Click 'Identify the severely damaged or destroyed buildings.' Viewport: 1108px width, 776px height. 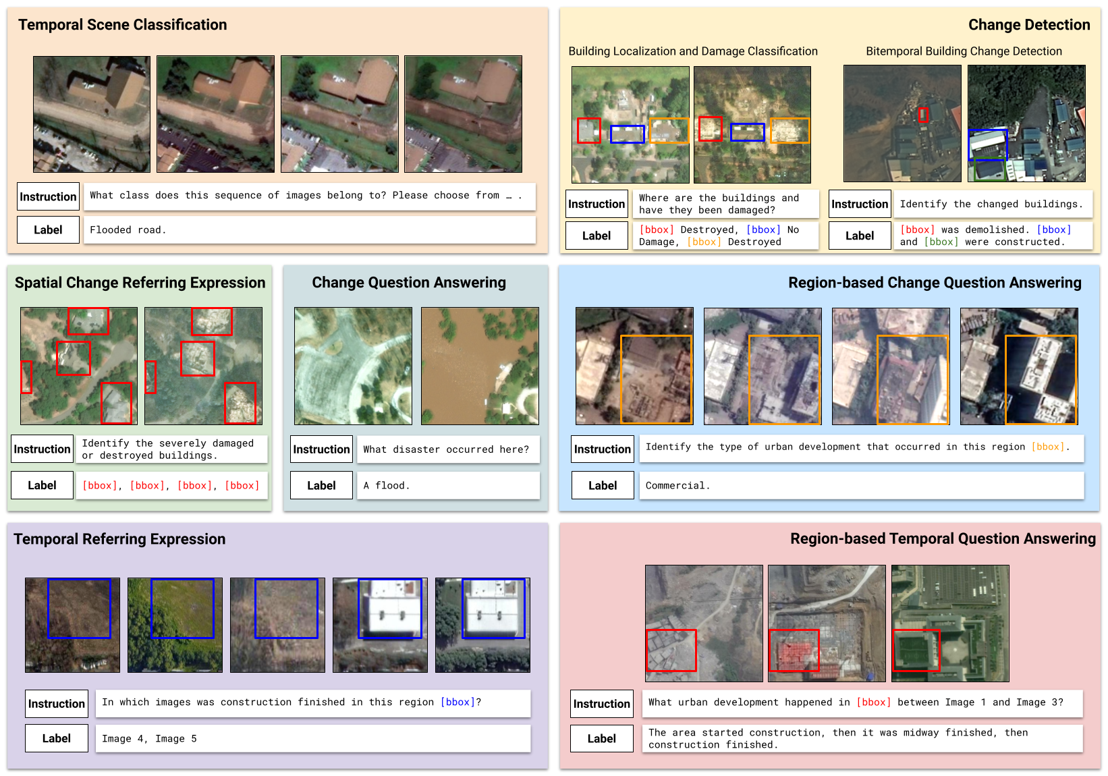coord(168,449)
